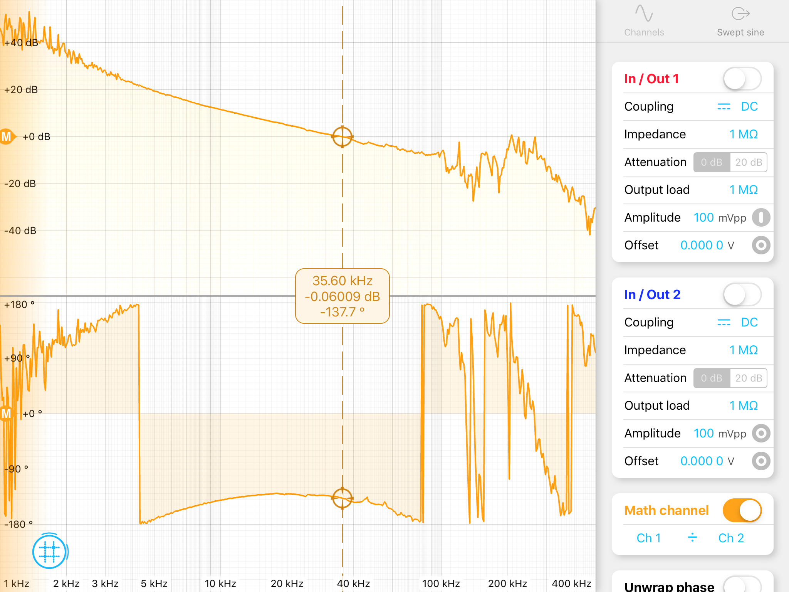Tap the magnitude cursor crosshair
Screen dimensions: 789x592
click(342, 137)
